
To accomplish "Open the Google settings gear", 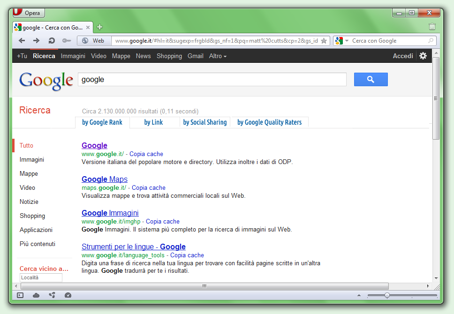I will click(x=423, y=56).
